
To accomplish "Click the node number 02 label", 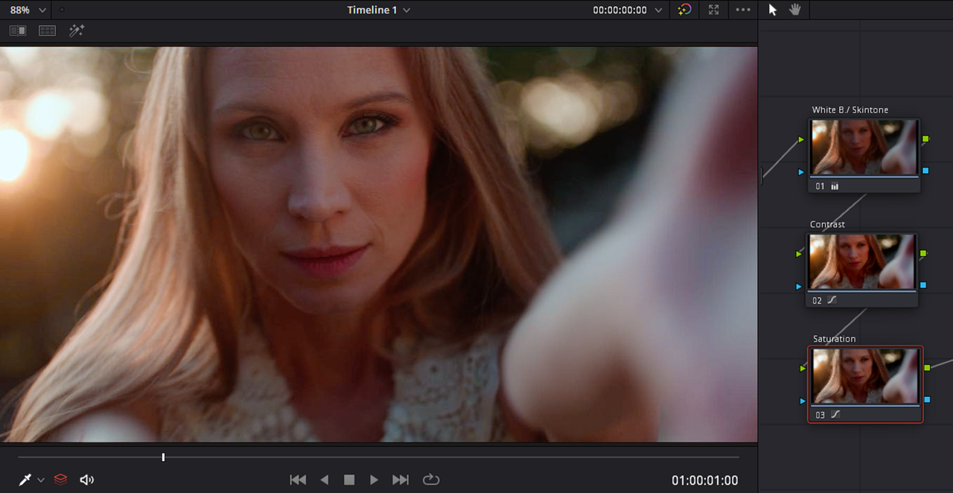I will pos(817,301).
